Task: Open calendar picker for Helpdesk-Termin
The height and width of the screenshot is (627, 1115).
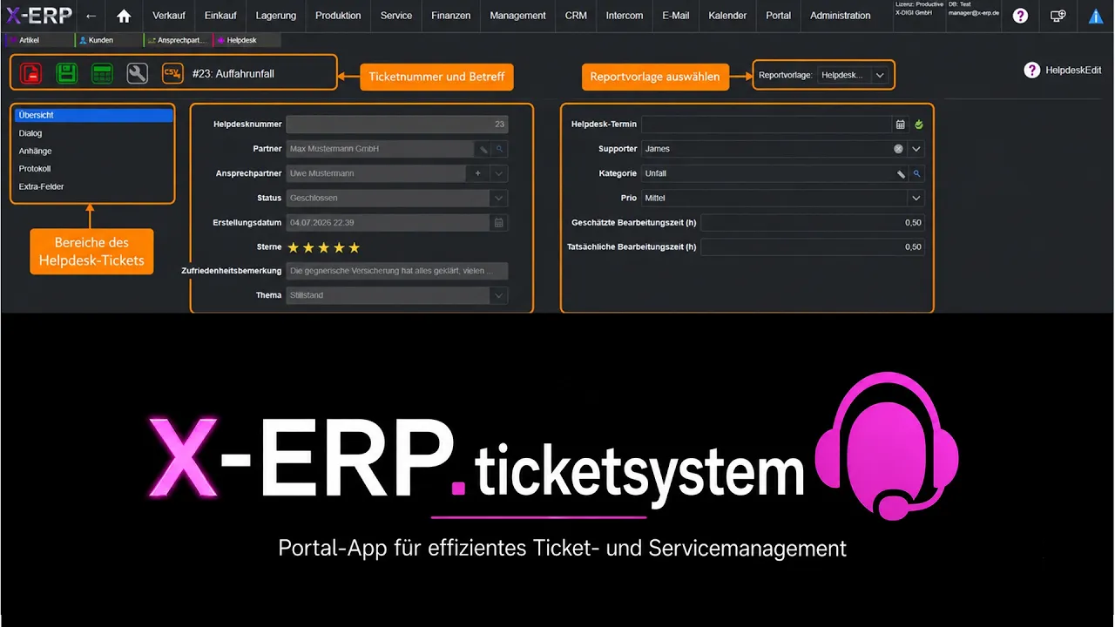Action: pyautogui.click(x=901, y=125)
